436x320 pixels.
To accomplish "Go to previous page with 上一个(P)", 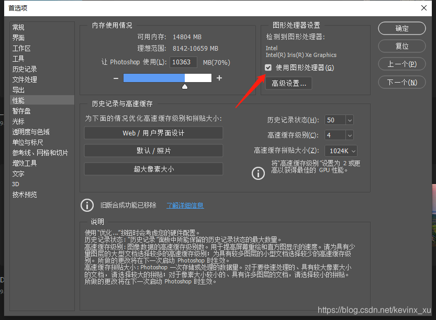I will click(x=402, y=64).
